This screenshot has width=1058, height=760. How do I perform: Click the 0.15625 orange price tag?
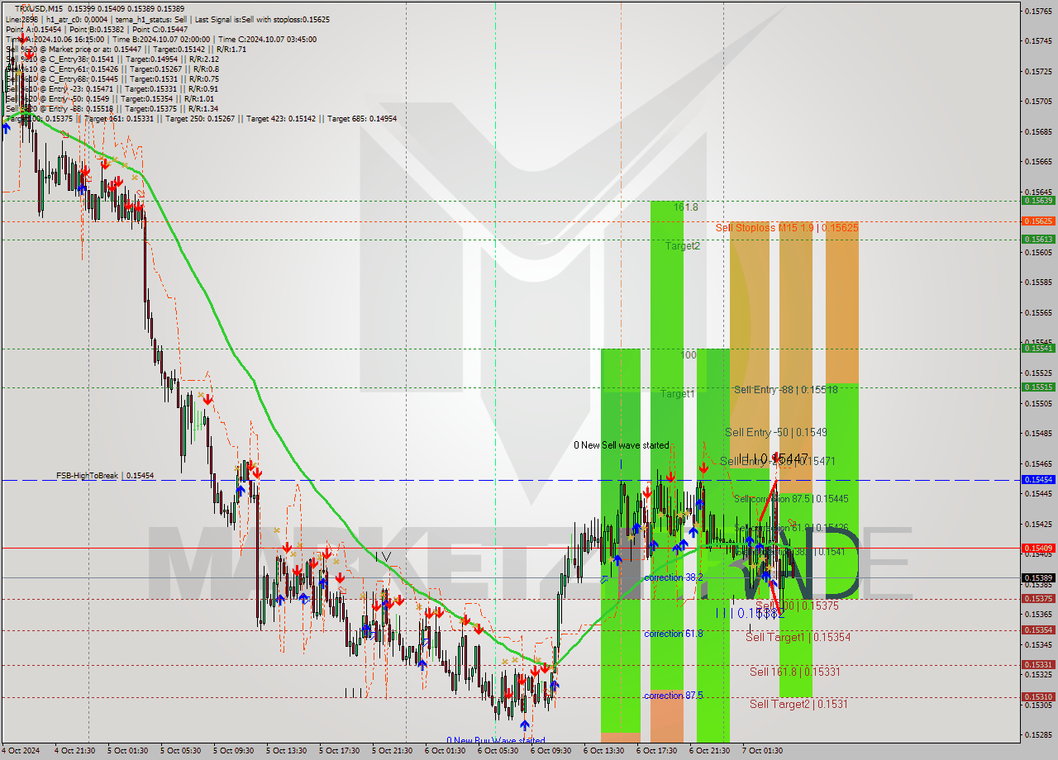point(1038,221)
